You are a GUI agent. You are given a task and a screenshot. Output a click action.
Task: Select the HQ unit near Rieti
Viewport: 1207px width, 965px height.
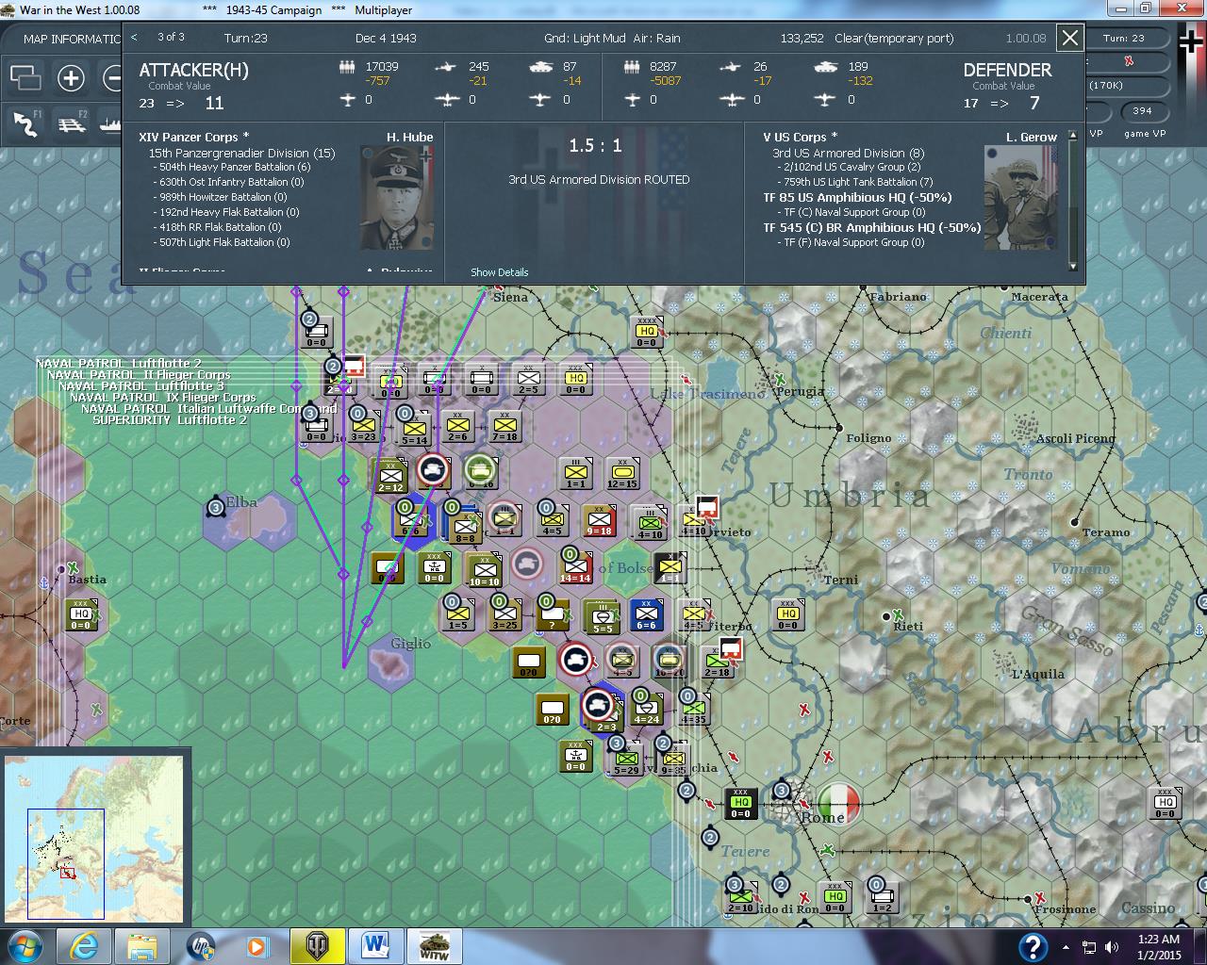click(788, 614)
